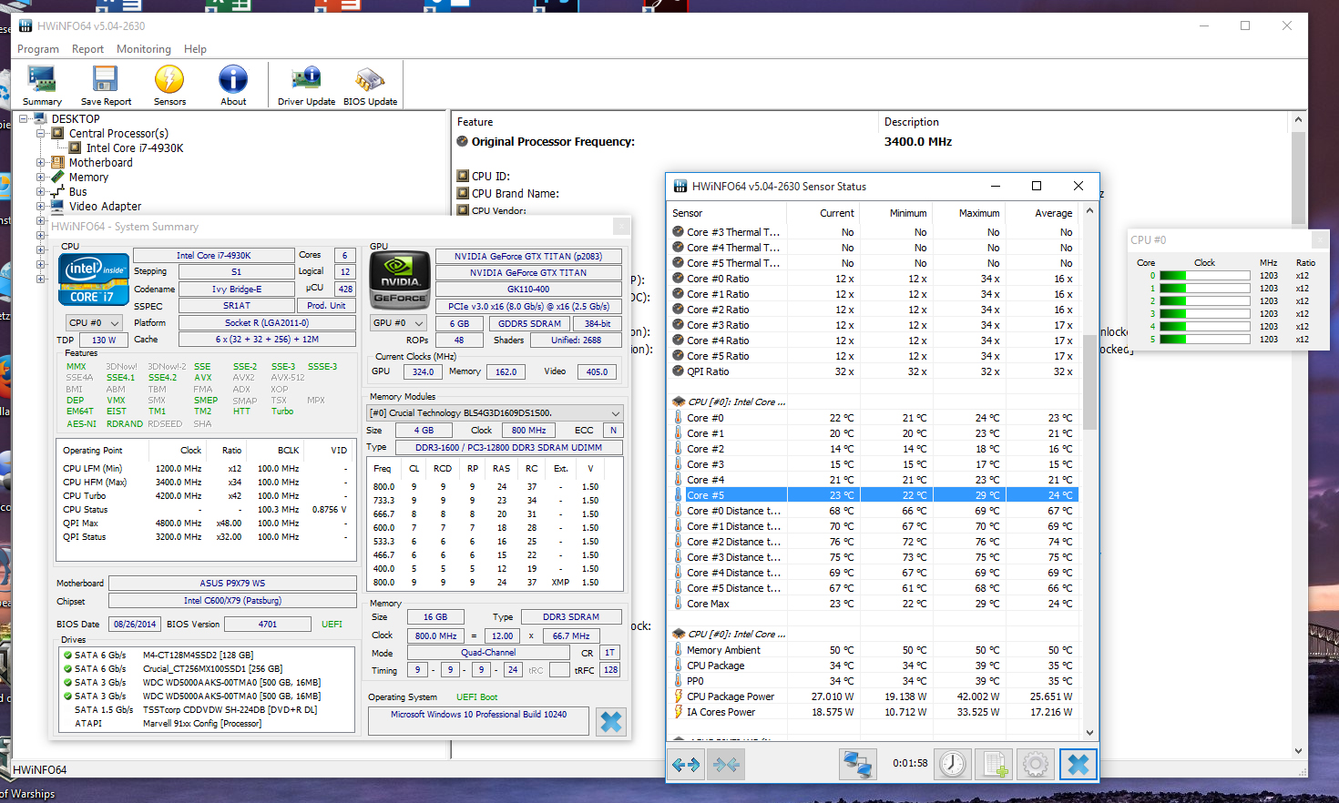This screenshot has width=1339, height=803.
Task: Click the icon beside QPI Ratio sensor
Action: click(678, 371)
